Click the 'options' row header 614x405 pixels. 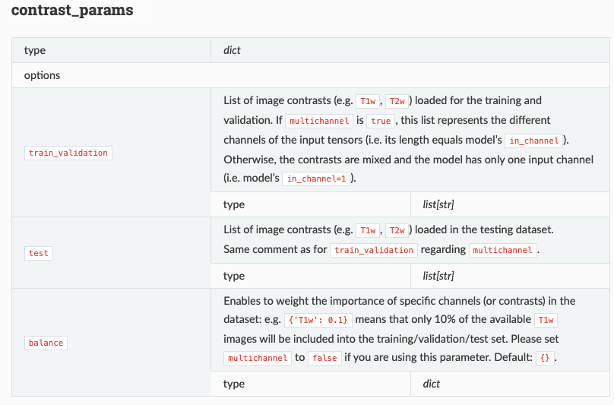point(42,75)
